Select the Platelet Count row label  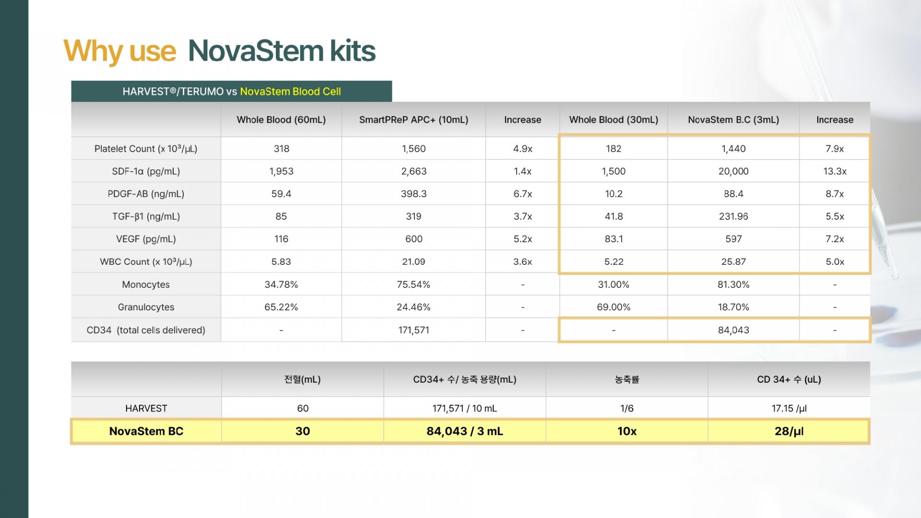(x=146, y=149)
